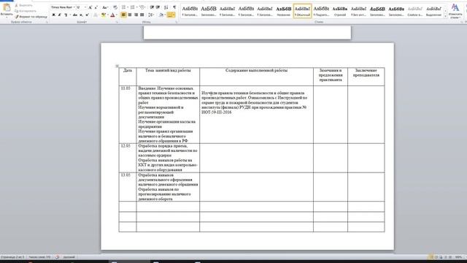
Task: Open the font size dropdown
Action: click(x=85, y=7)
